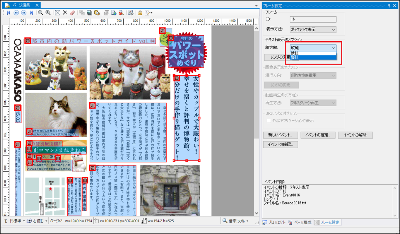Click イベント名 : Event0016 line
Viewport: 400px width, 234px height.
click(282, 195)
